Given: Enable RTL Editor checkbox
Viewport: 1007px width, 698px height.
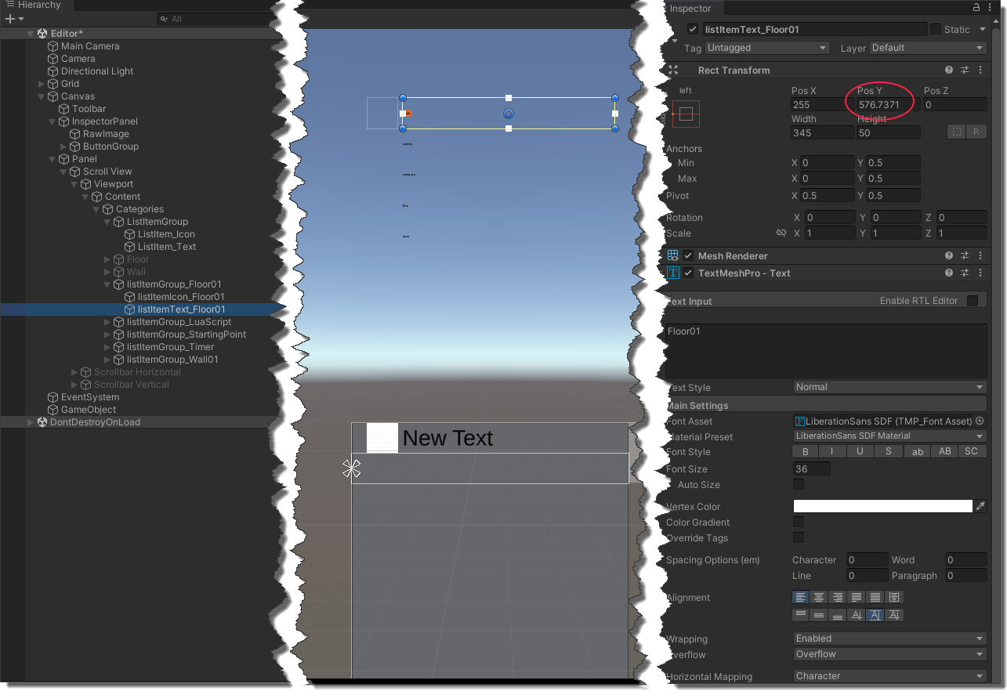Looking at the screenshot, I should [973, 301].
